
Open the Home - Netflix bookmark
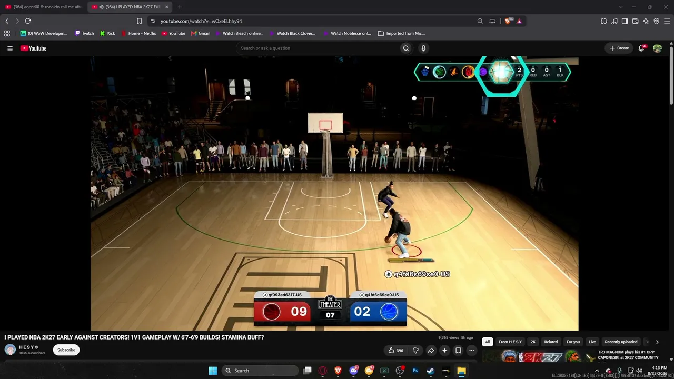pos(139,33)
